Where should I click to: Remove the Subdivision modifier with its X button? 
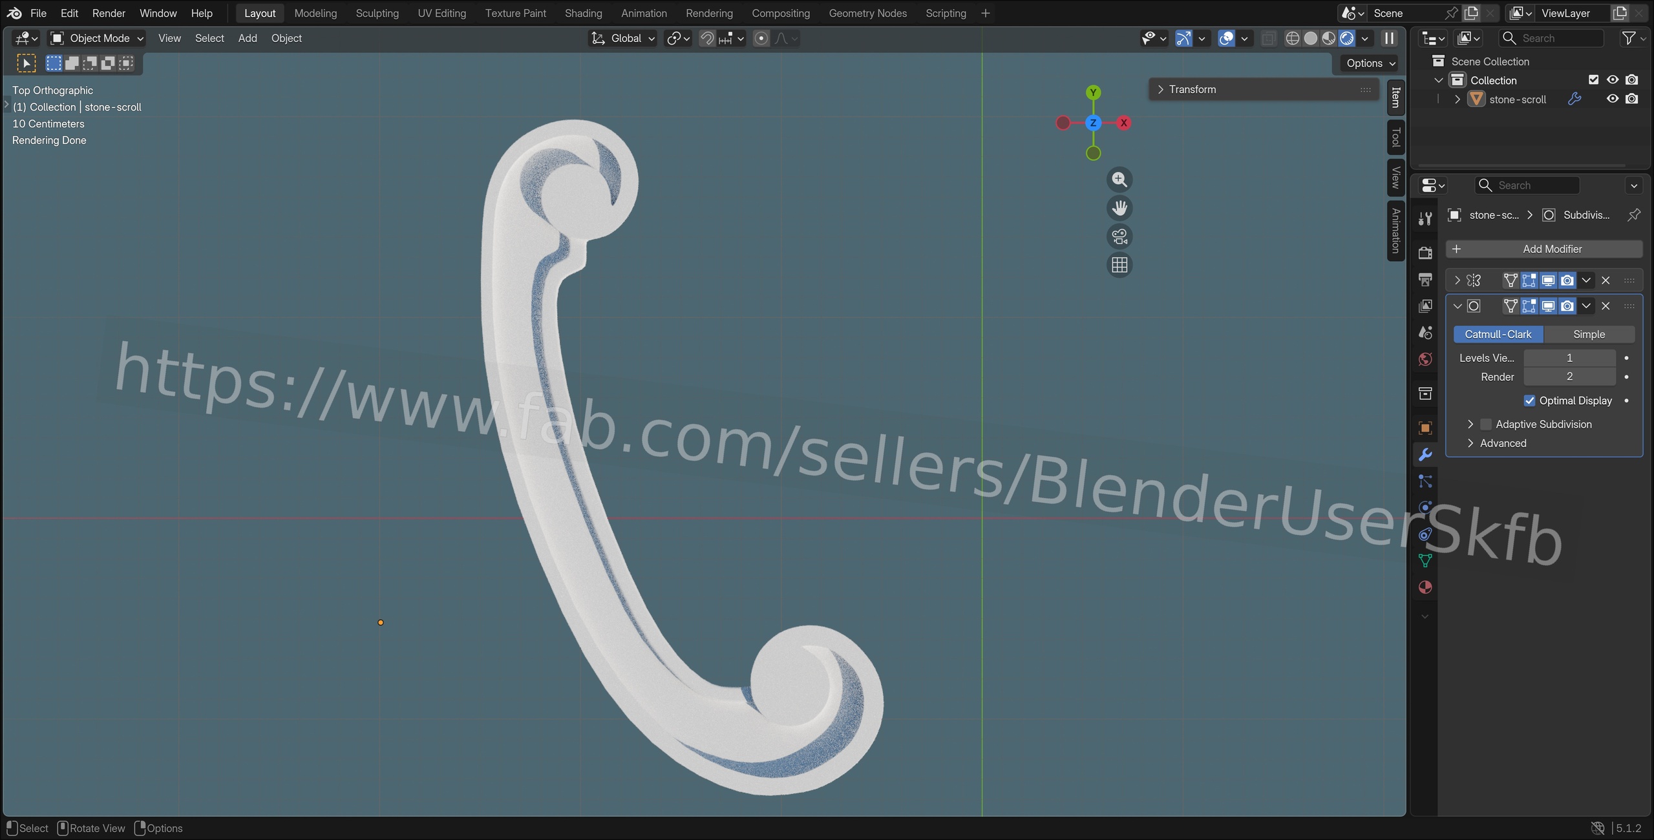(x=1606, y=306)
